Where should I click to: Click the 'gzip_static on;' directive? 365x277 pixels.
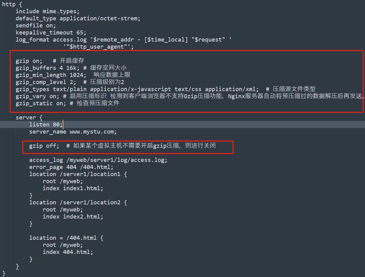(41, 103)
